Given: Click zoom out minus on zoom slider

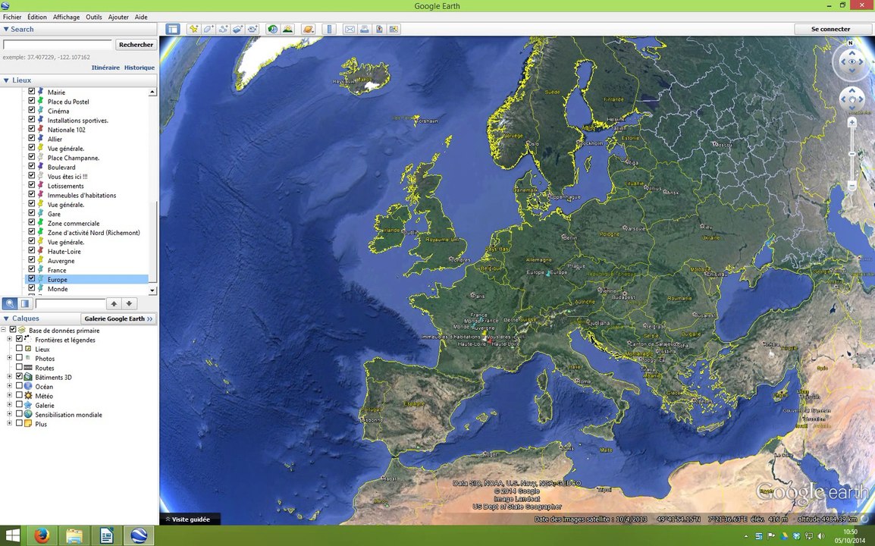Looking at the screenshot, I should coord(852,185).
